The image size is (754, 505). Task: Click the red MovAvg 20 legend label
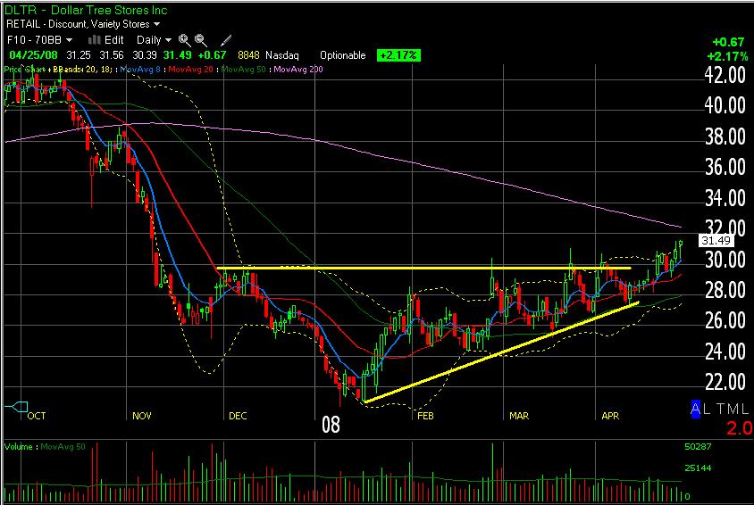(190, 69)
